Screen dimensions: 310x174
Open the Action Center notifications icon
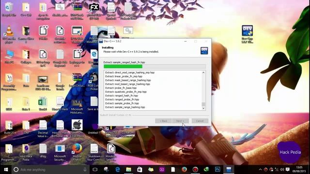288,170
